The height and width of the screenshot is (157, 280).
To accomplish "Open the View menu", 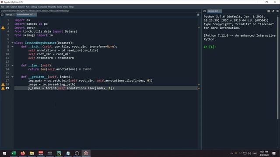I will coord(65,7).
